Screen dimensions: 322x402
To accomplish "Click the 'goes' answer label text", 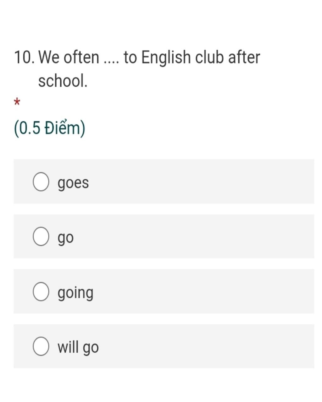I will (73, 183).
